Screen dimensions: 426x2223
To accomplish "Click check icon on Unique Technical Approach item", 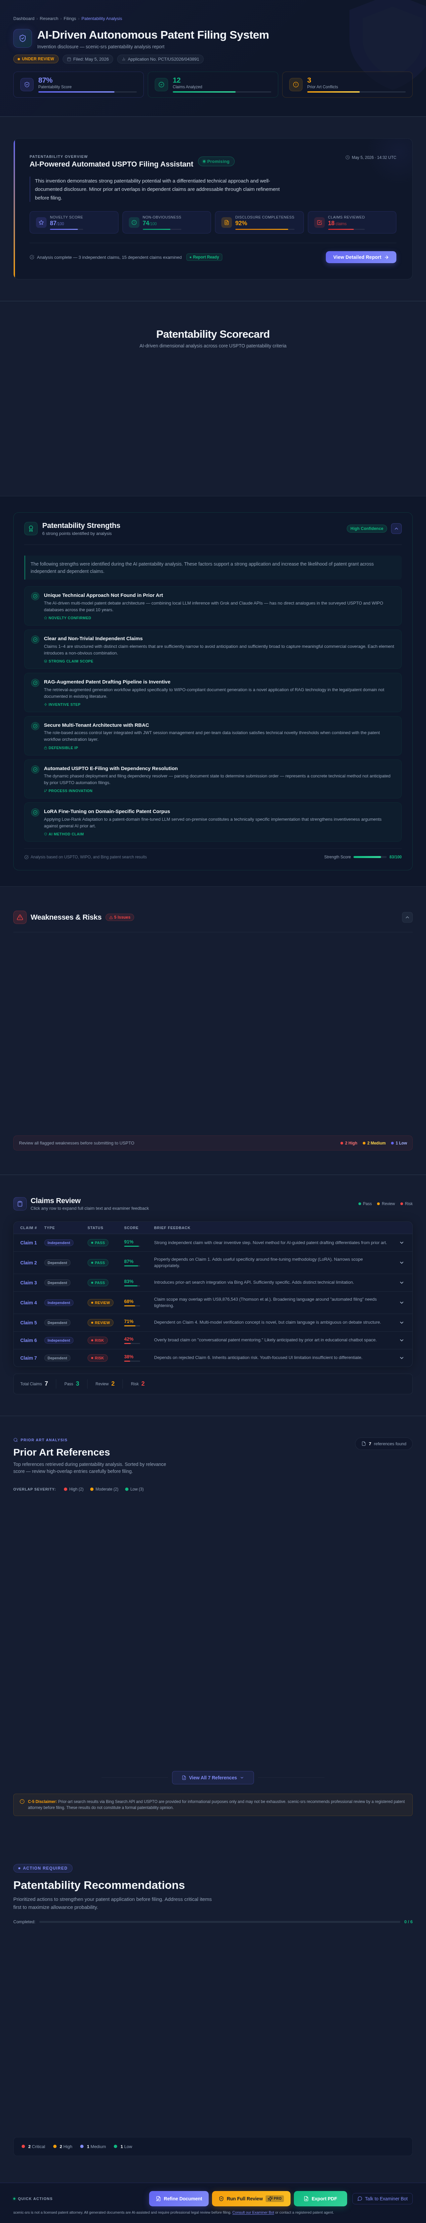I will click(x=35, y=596).
